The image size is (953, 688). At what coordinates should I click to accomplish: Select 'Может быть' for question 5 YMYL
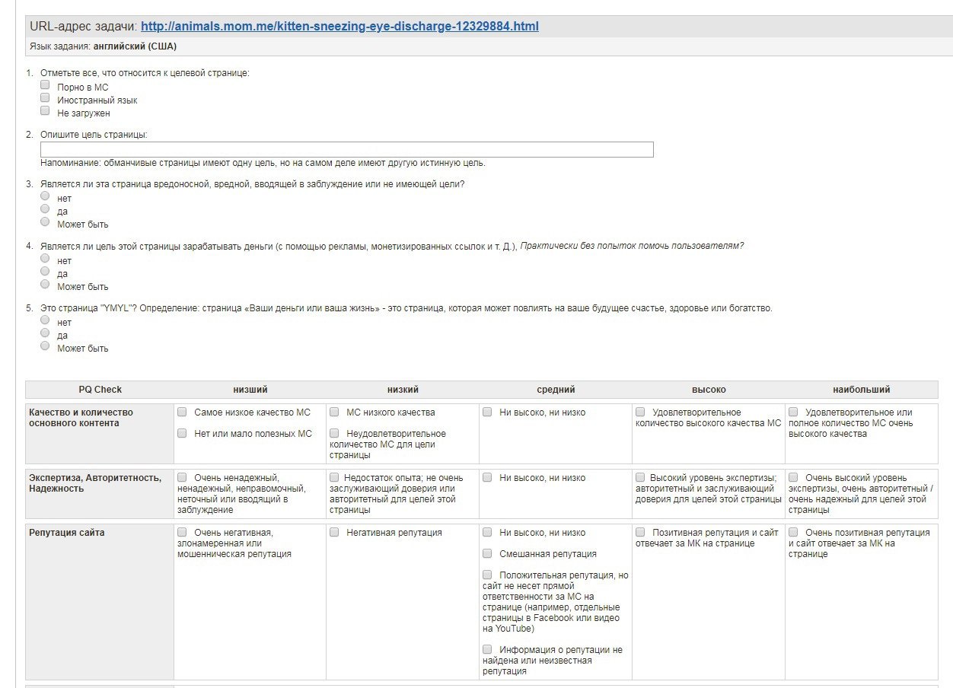click(x=45, y=346)
